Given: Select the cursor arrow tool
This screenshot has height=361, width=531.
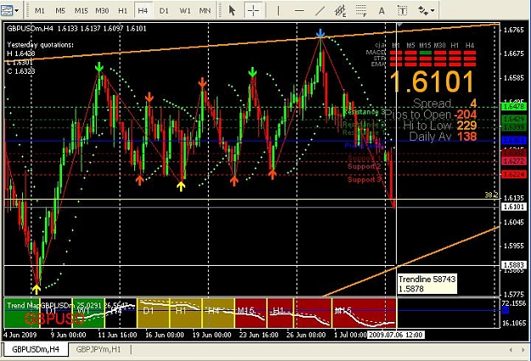Looking at the screenshot, I should 232,11.
